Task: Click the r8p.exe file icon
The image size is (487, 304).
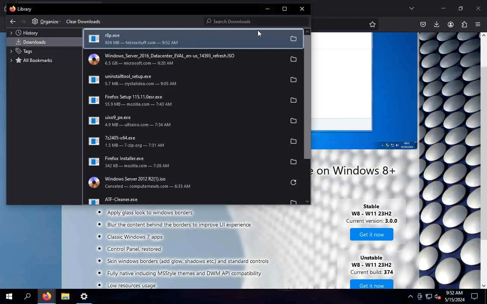Action: point(94,39)
